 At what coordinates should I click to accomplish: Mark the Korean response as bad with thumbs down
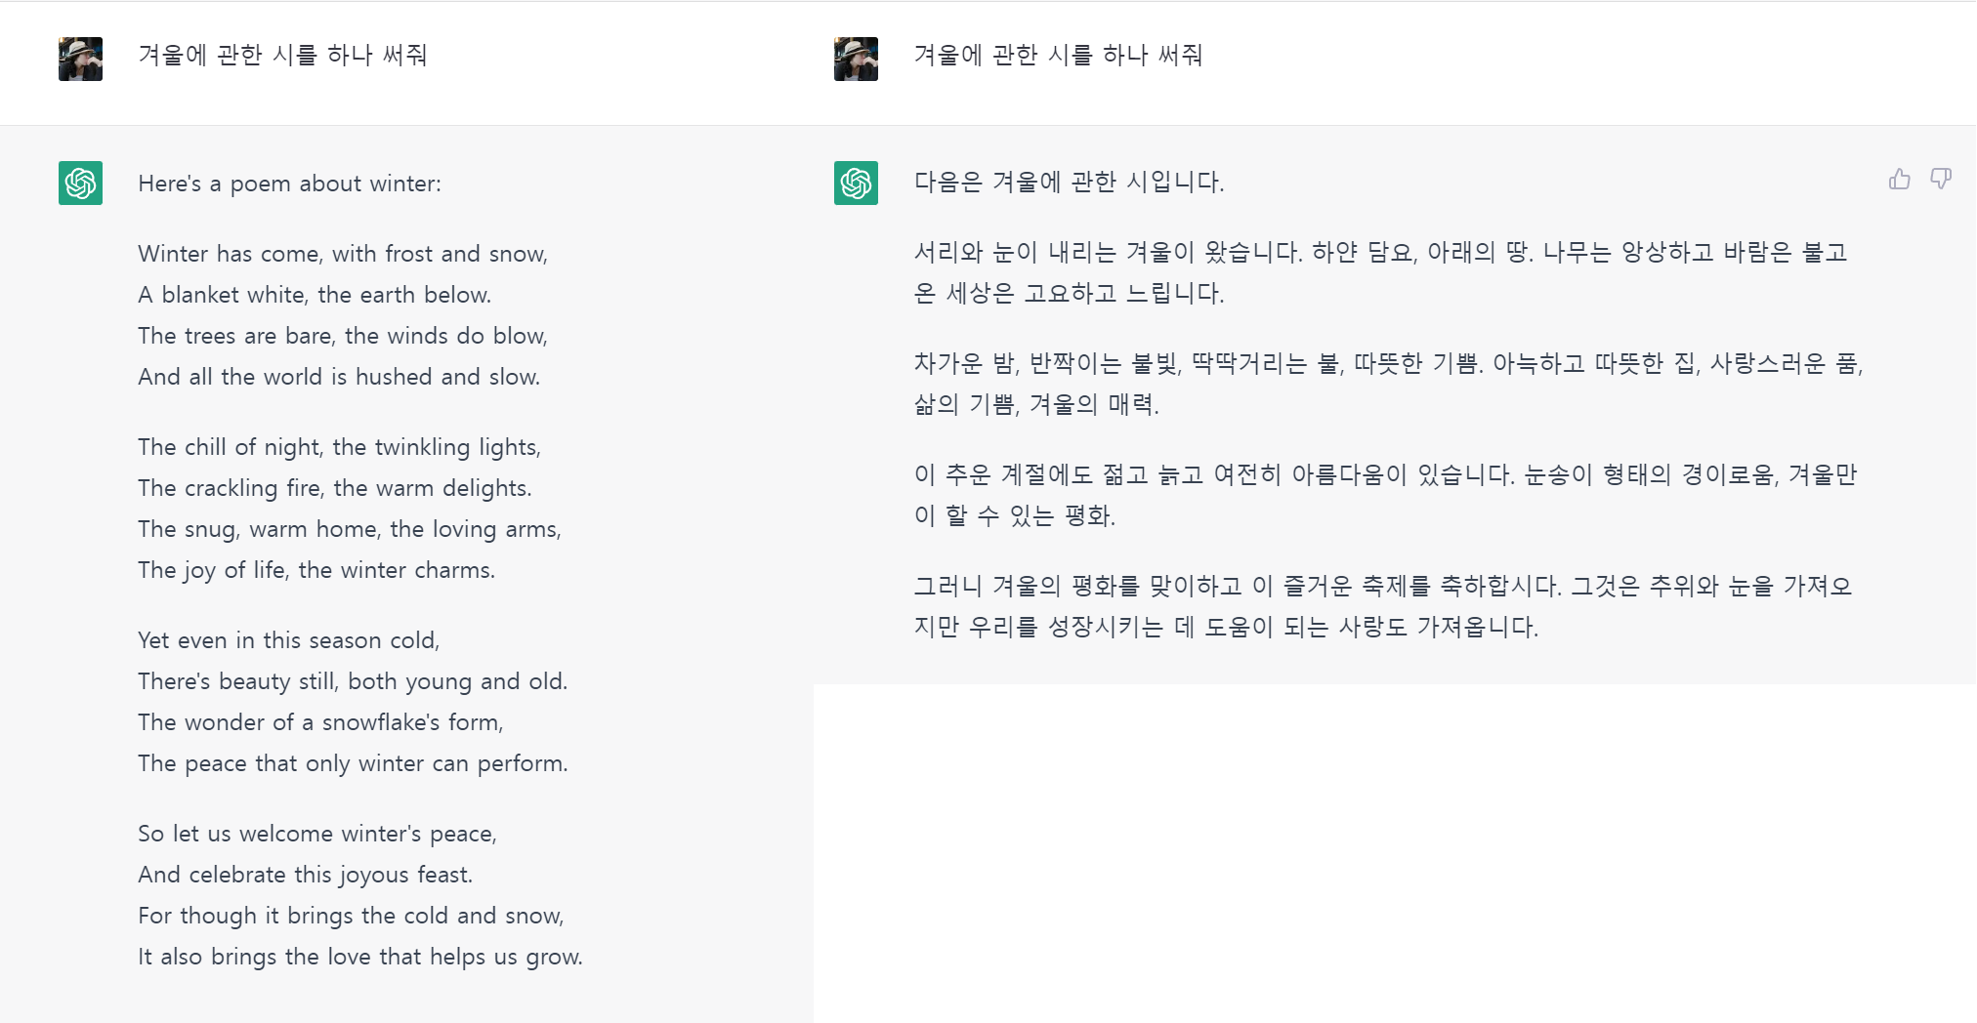point(1940,179)
